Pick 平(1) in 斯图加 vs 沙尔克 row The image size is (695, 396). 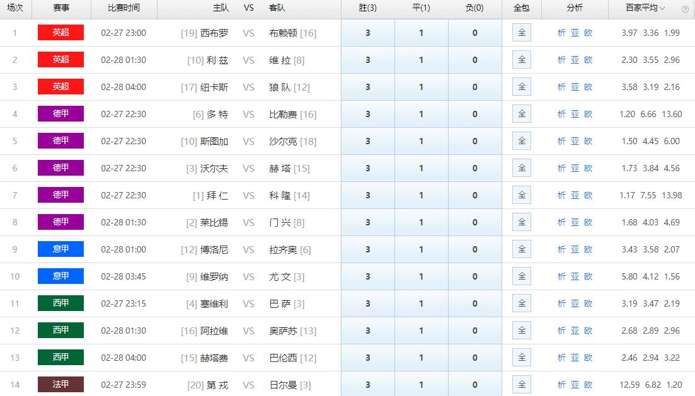(421, 141)
